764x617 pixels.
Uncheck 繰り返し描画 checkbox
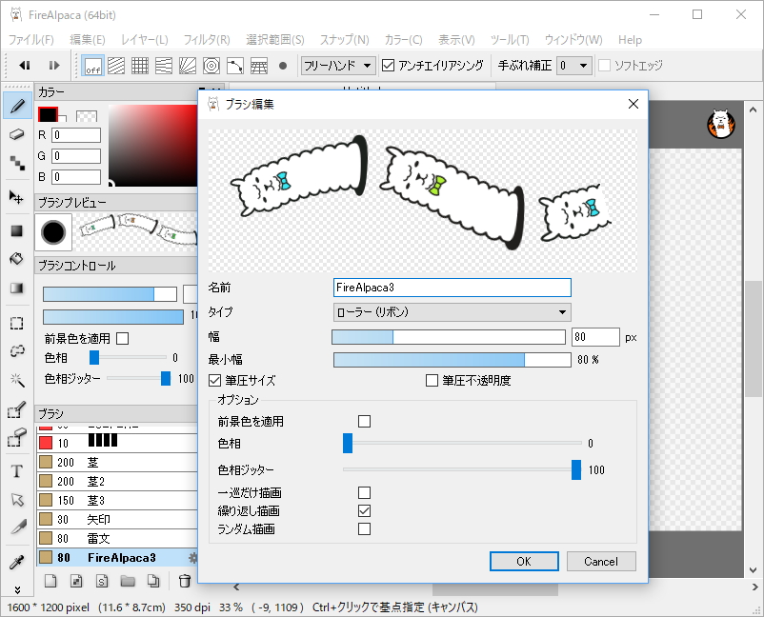pyautogui.click(x=364, y=511)
